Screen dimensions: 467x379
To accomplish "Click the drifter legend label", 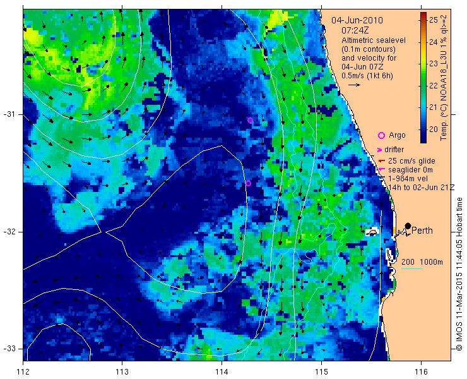I will coord(394,150).
